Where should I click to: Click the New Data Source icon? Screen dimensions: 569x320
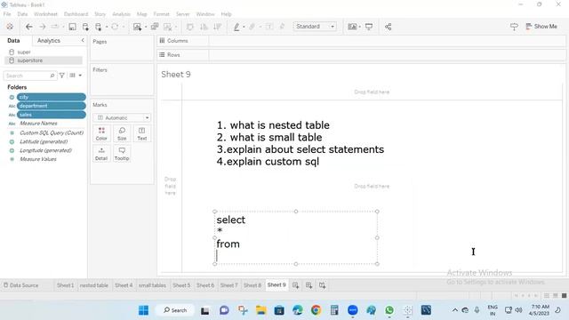[x=85, y=27]
